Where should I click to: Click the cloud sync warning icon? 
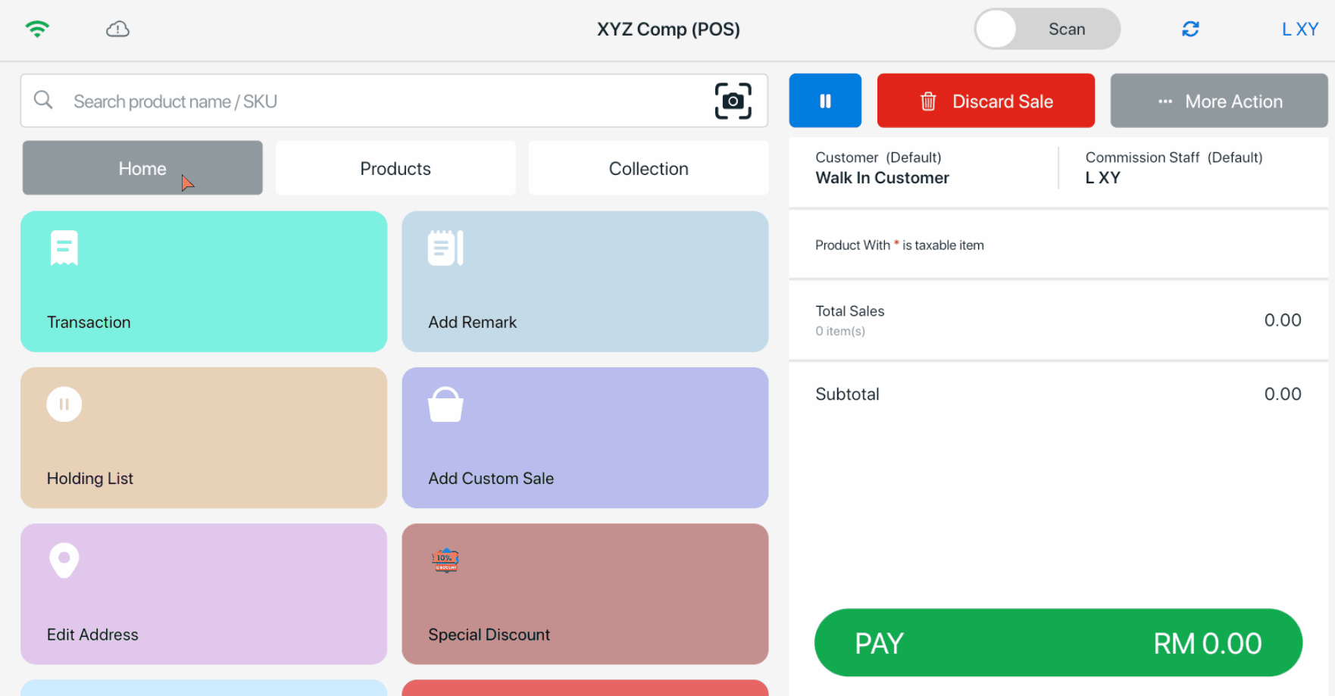pos(117,29)
